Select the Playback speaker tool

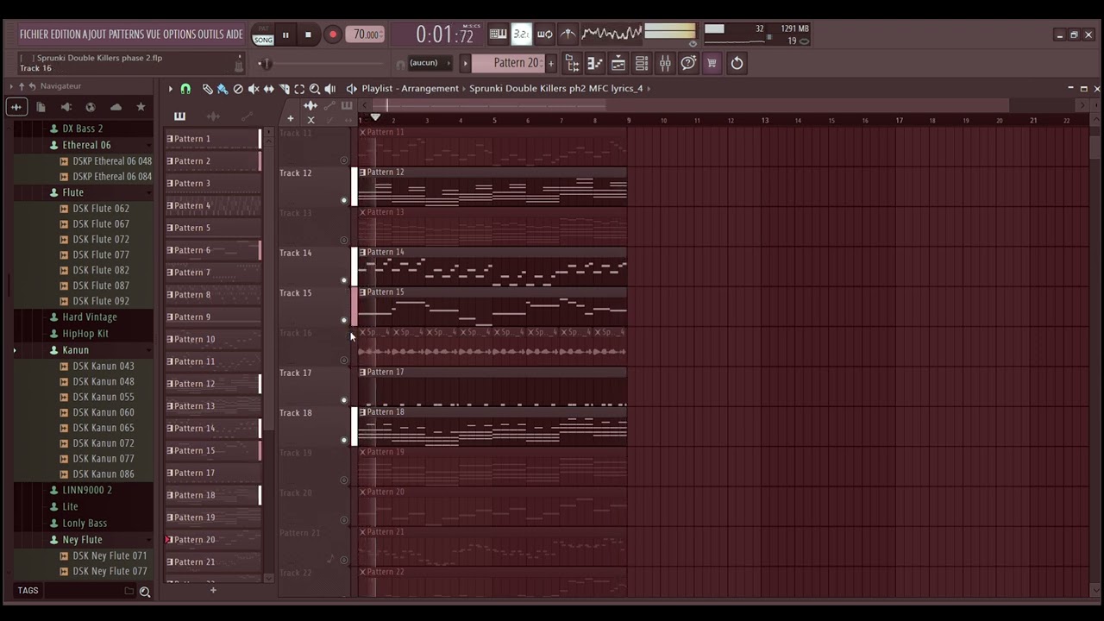click(x=330, y=89)
